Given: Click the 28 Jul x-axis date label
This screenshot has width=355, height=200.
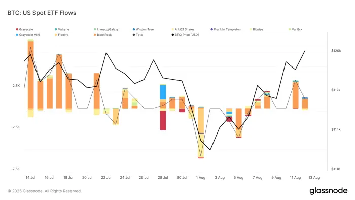Looking at the screenshot, I should pyautogui.click(x=163, y=178).
